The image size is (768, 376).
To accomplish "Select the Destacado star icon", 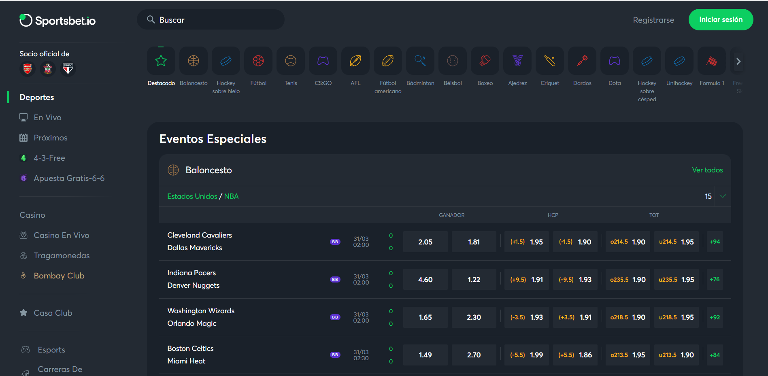I will (x=161, y=61).
